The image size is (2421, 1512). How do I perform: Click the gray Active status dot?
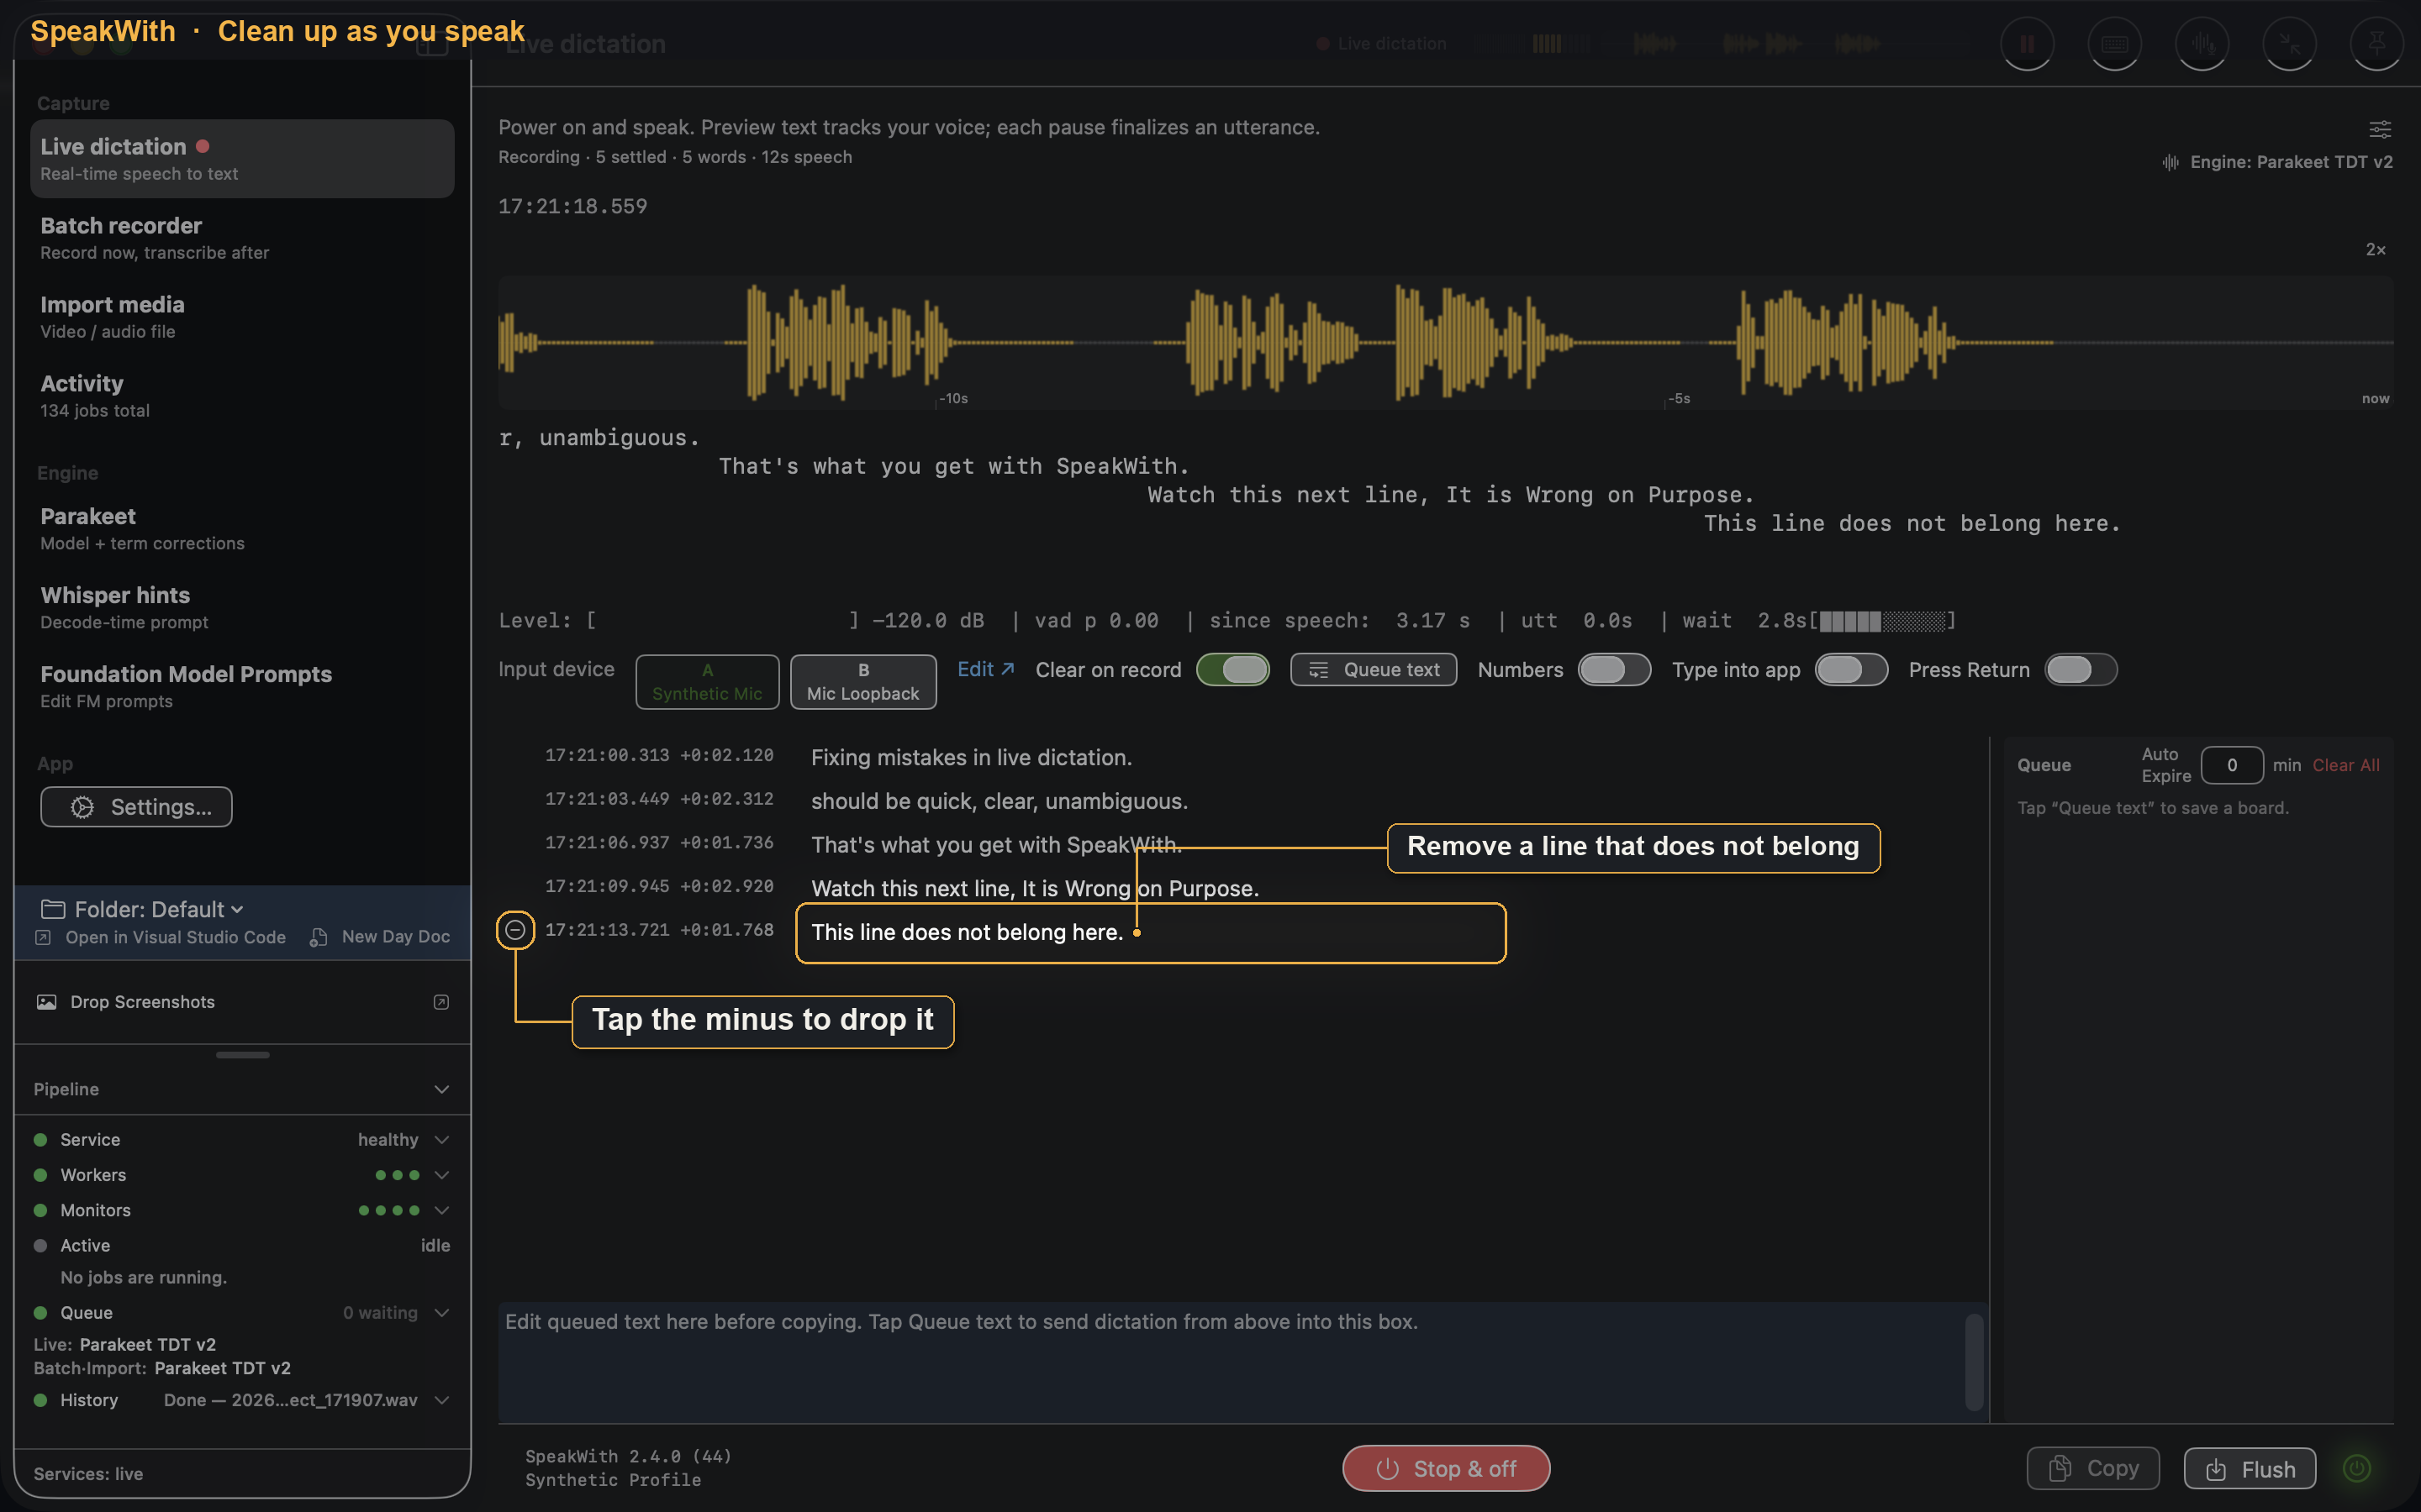pos(40,1245)
